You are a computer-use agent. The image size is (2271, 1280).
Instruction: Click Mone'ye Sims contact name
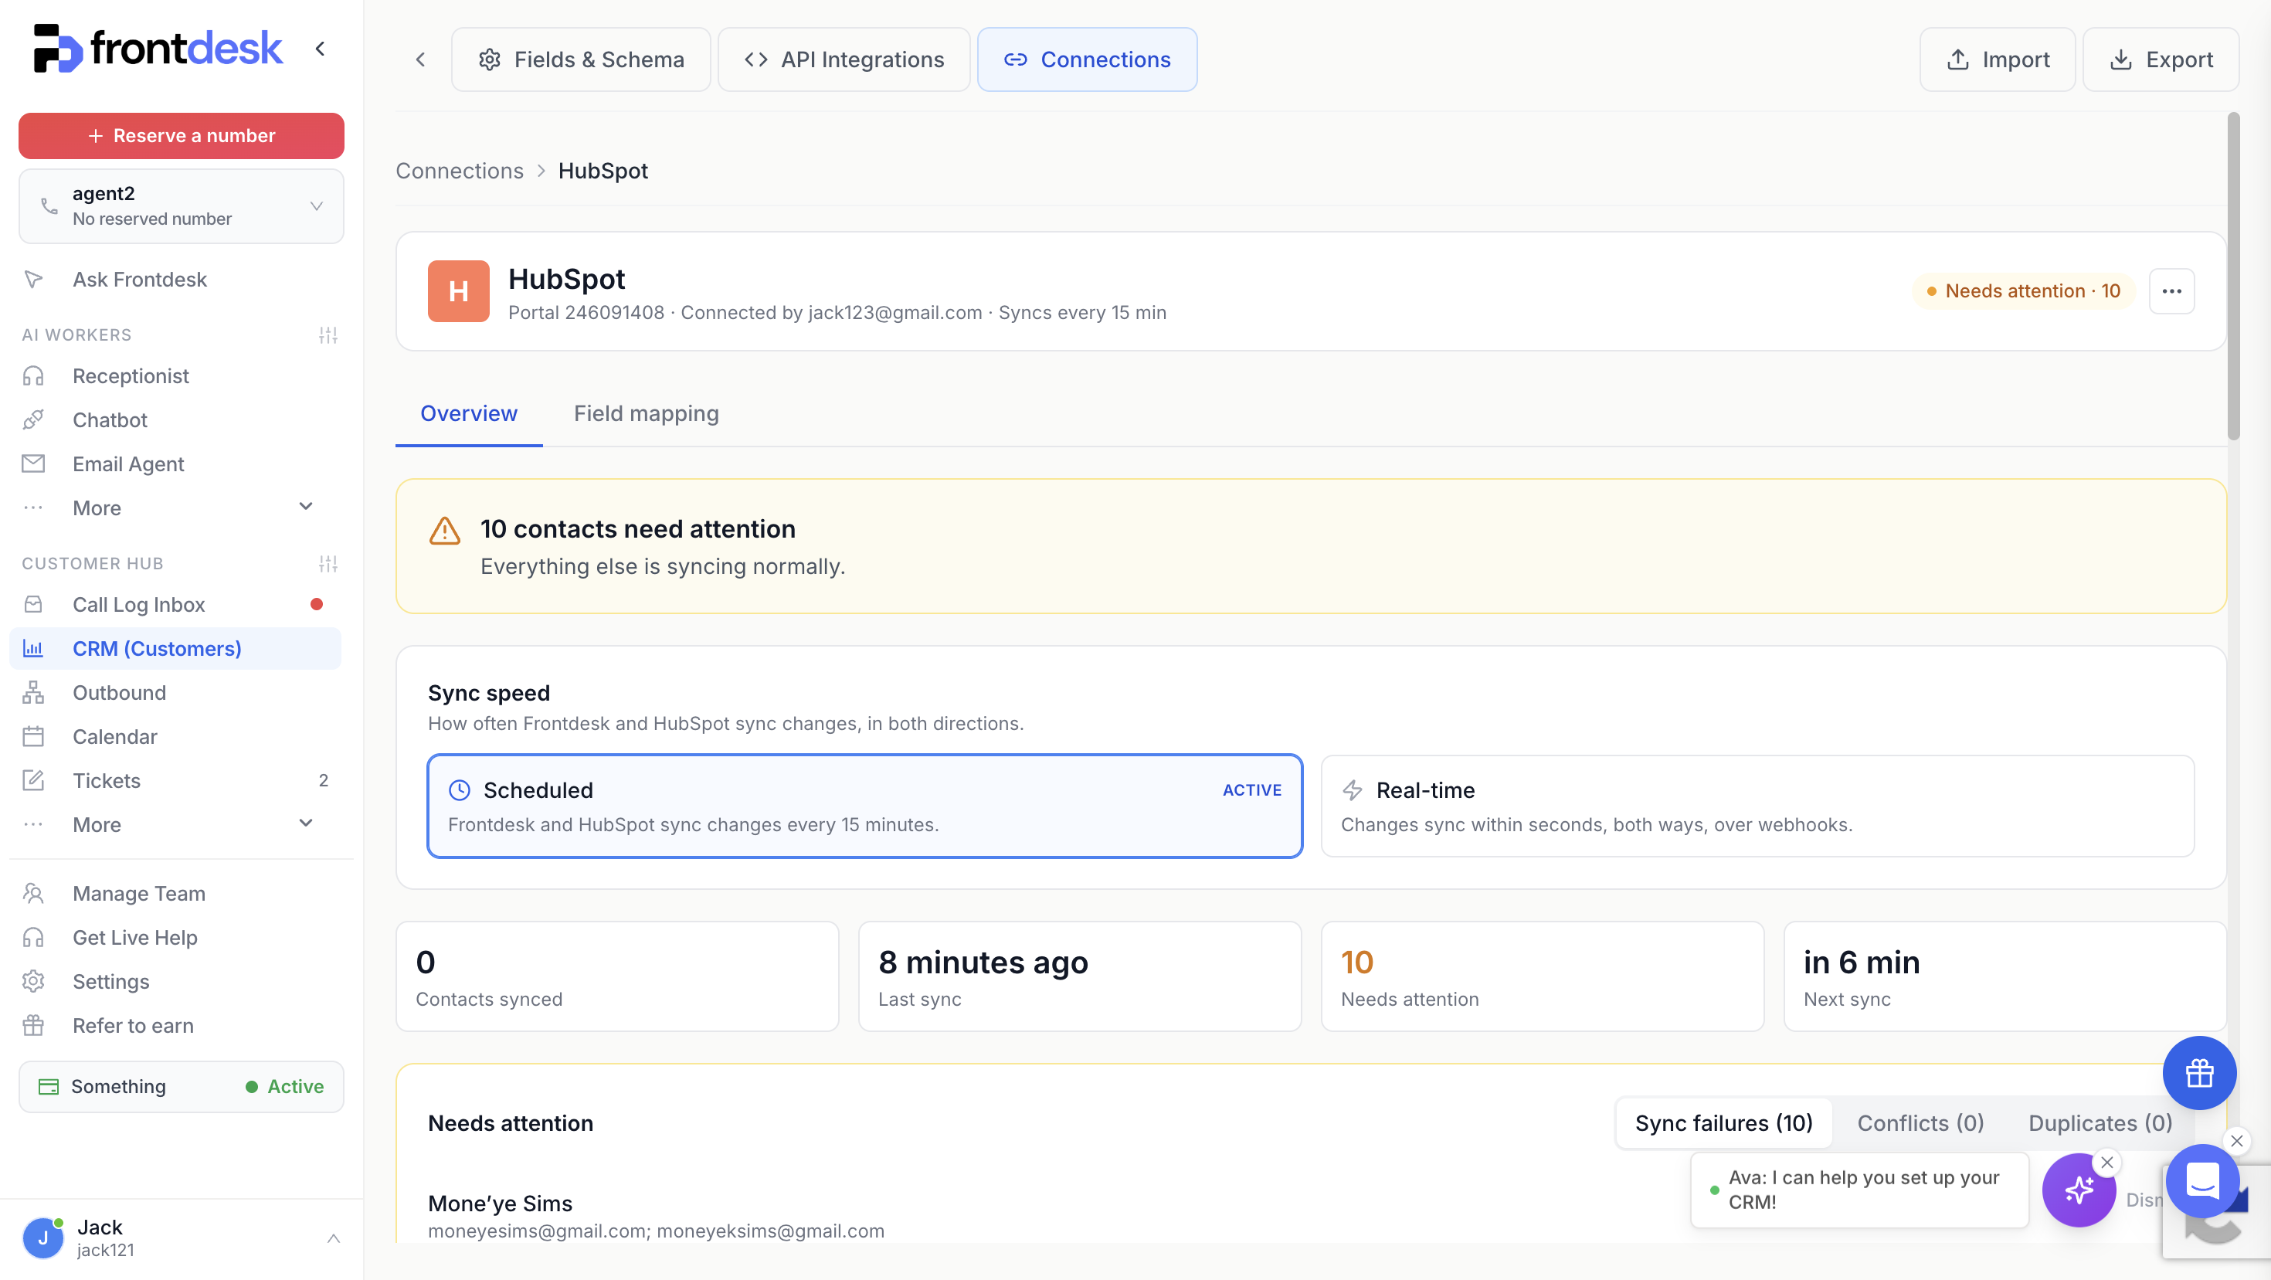point(500,1204)
